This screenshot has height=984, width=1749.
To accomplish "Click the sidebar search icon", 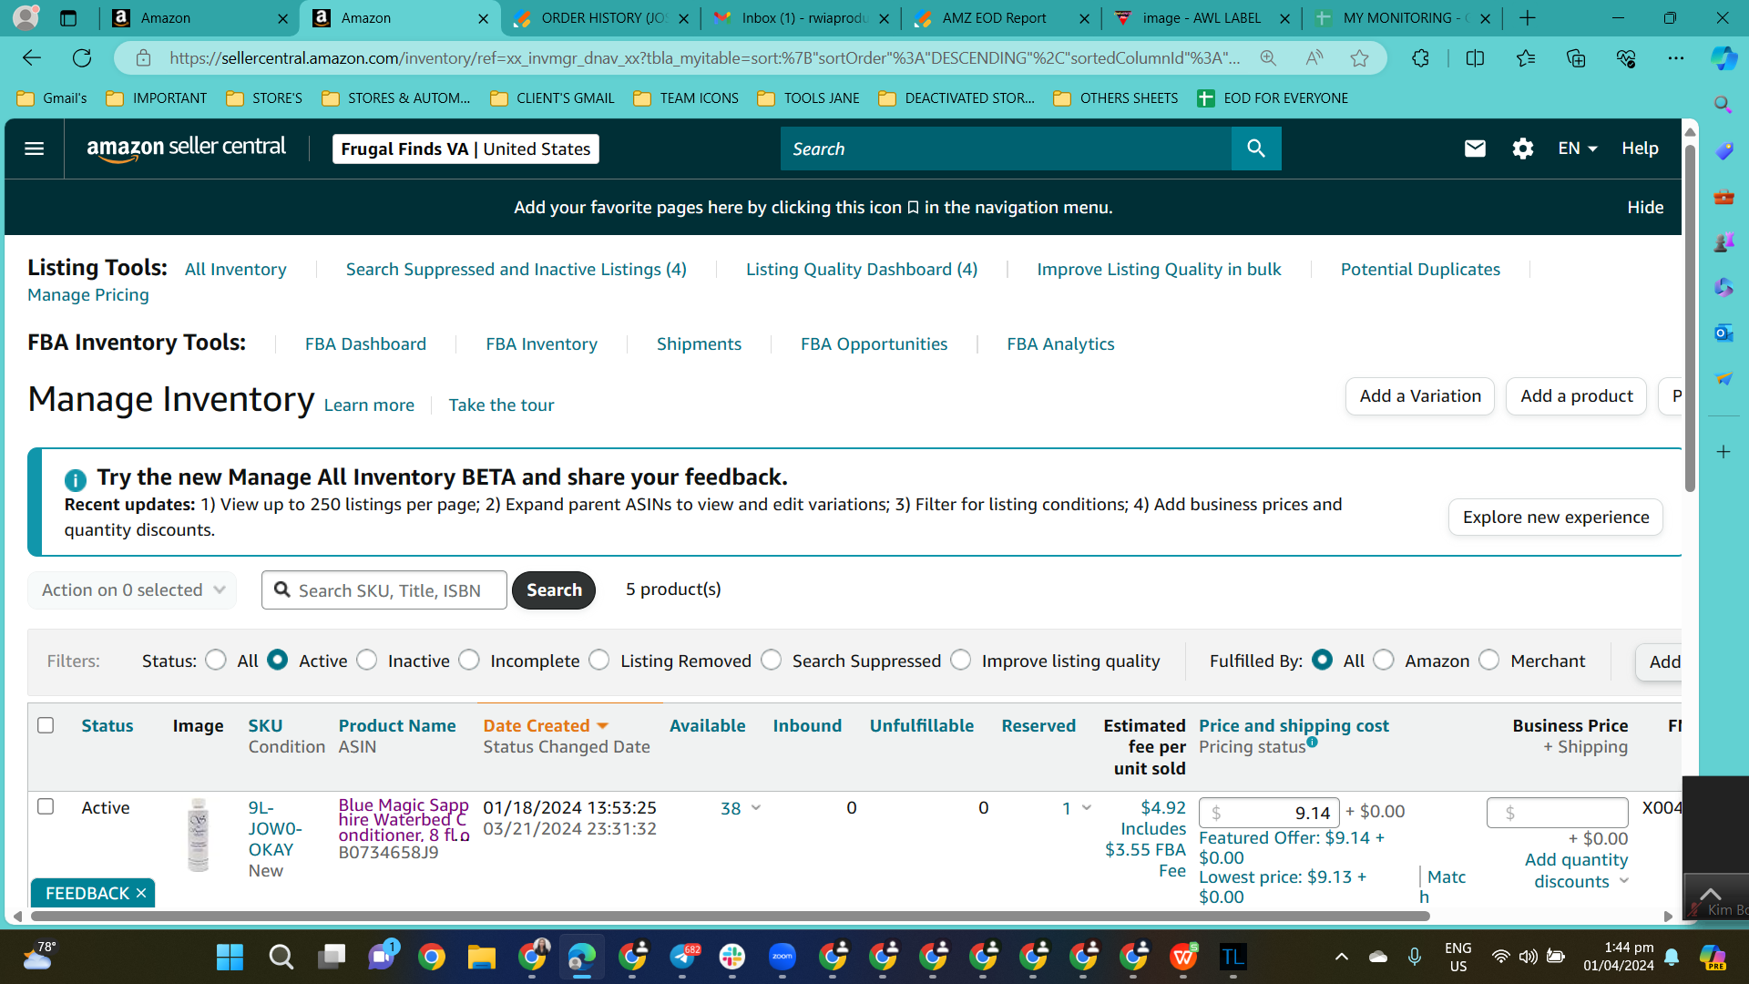I will [1723, 105].
